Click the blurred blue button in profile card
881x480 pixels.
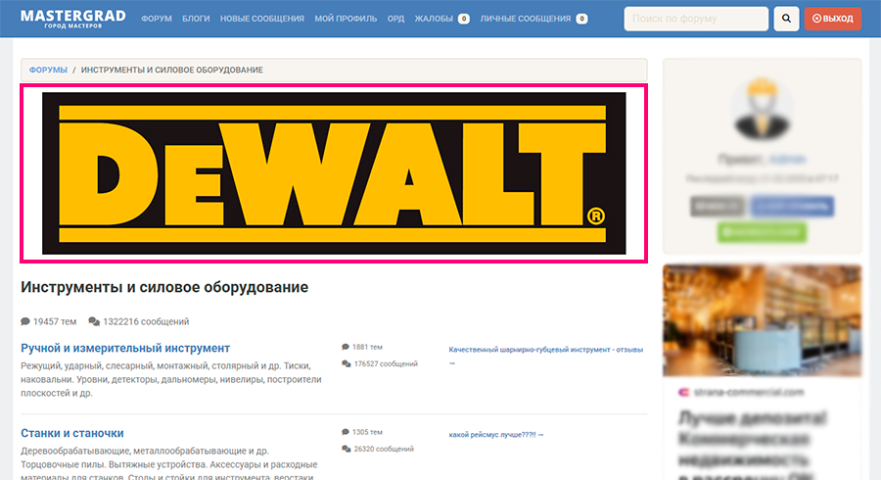792,207
